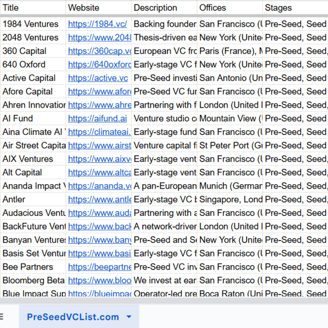Image resolution: width=328 pixels, height=328 pixels.
Task: Open the Antler website link
Action: (99, 200)
